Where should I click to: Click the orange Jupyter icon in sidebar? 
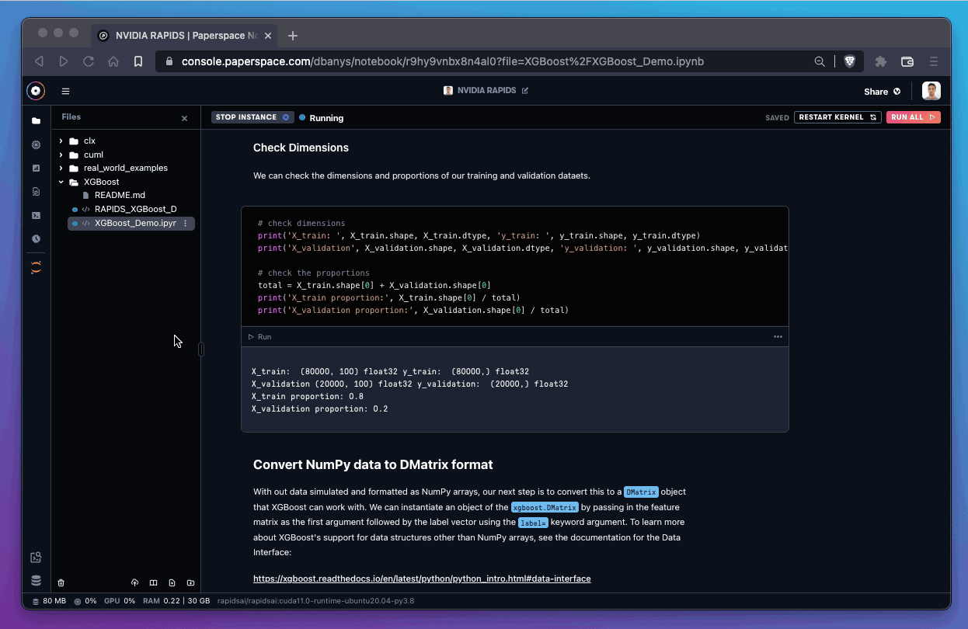point(36,266)
